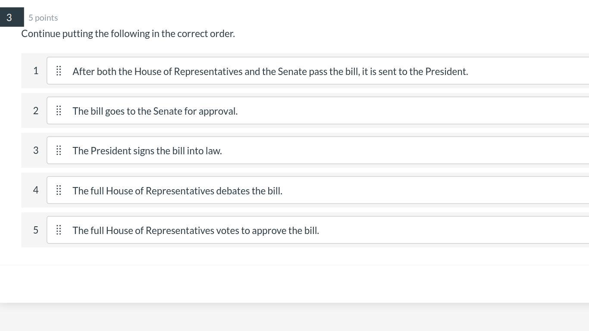Select 'full House of Representatives debates the bill' text

(177, 191)
